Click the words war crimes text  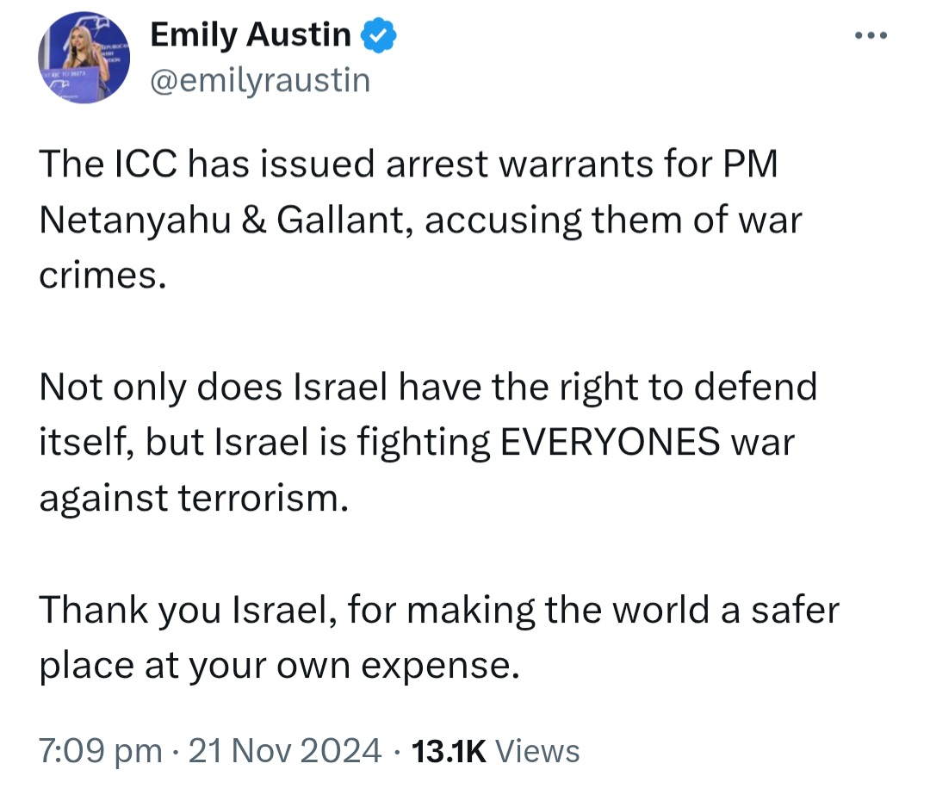(x=420, y=247)
